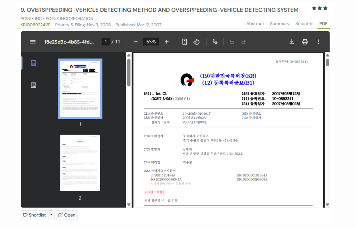Select the page 2 thumbnail
The height and width of the screenshot is (228, 356).
click(x=80, y=162)
